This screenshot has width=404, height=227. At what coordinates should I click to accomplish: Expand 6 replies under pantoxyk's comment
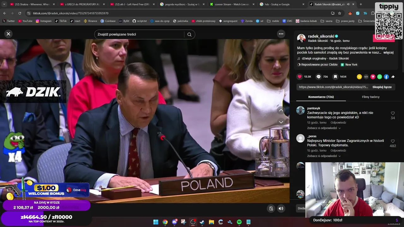[x=324, y=128]
